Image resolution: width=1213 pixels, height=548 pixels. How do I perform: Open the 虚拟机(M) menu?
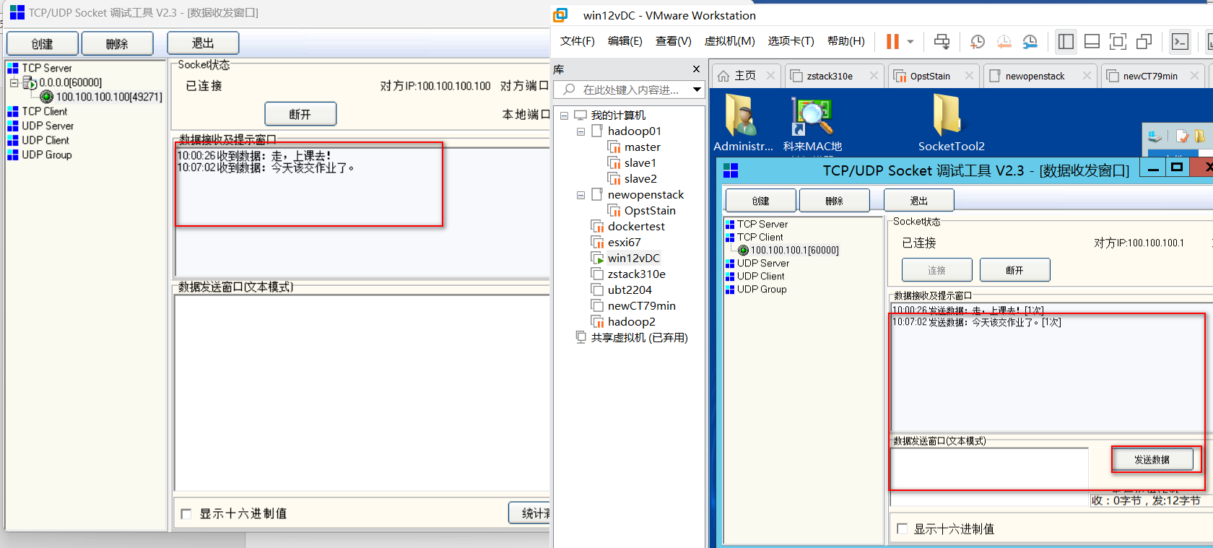[x=730, y=41]
